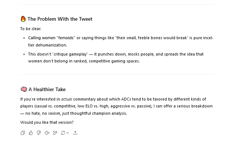Select the 'A Healthier Take' heading

47,89
